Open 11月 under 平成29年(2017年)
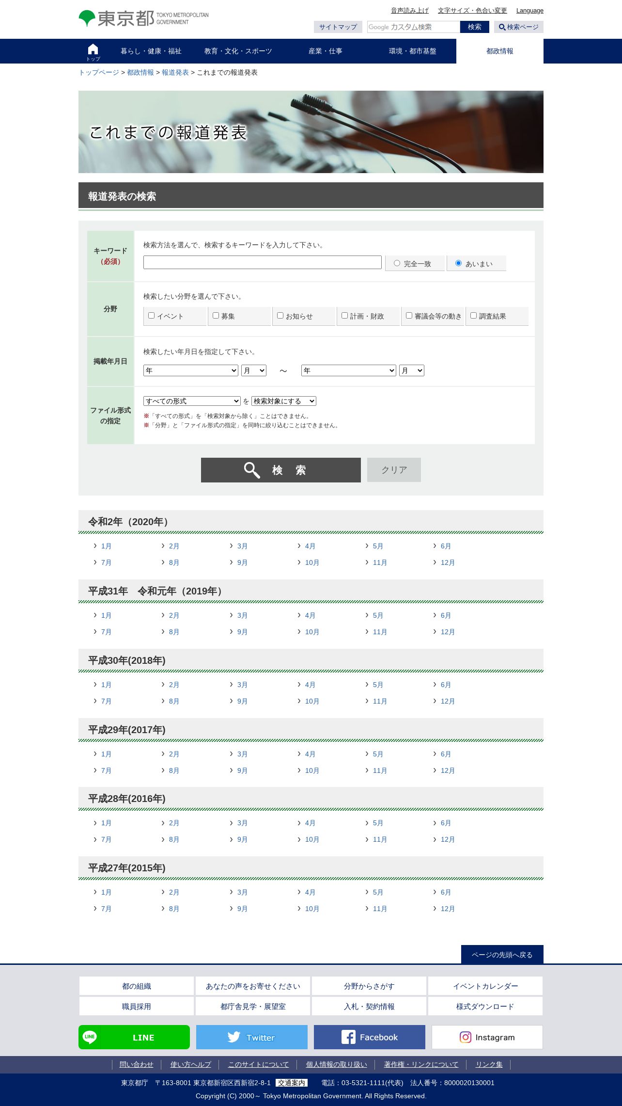 [380, 770]
